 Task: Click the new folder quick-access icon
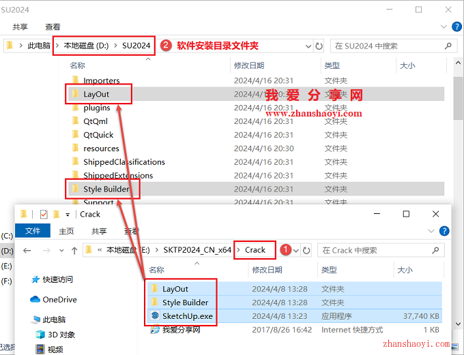pos(56,214)
